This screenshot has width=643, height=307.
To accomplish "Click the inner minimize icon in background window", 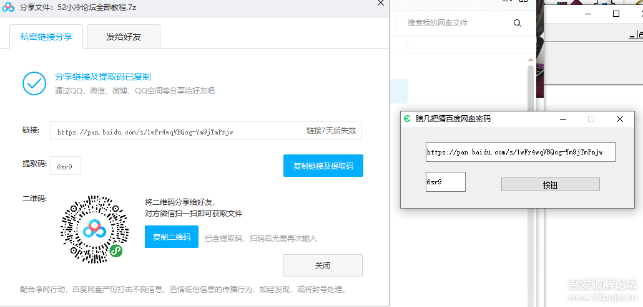I will coord(632,35).
